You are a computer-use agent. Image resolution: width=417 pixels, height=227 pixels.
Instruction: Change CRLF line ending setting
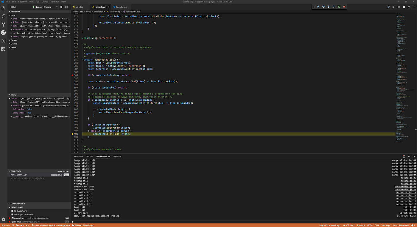coord(377,225)
